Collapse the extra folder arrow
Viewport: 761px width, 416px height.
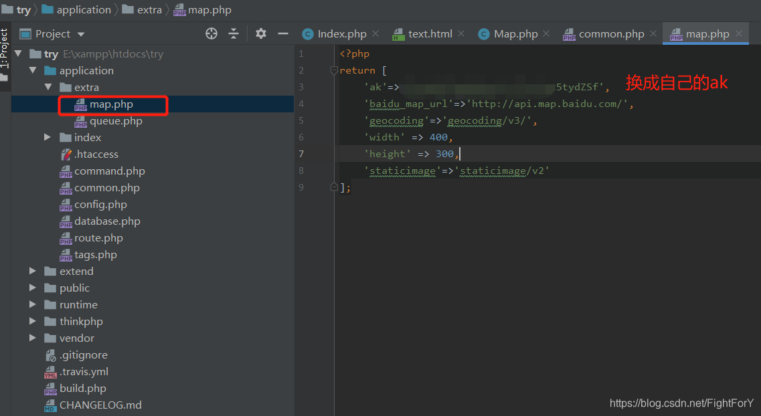point(48,87)
